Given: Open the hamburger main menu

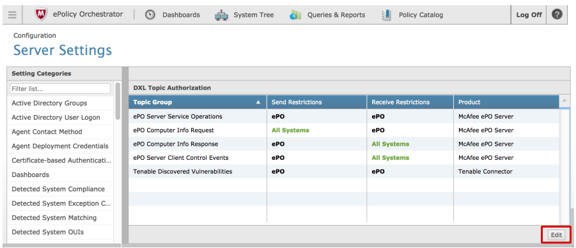Looking at the screenshot, I should click(x=13, y=15).
